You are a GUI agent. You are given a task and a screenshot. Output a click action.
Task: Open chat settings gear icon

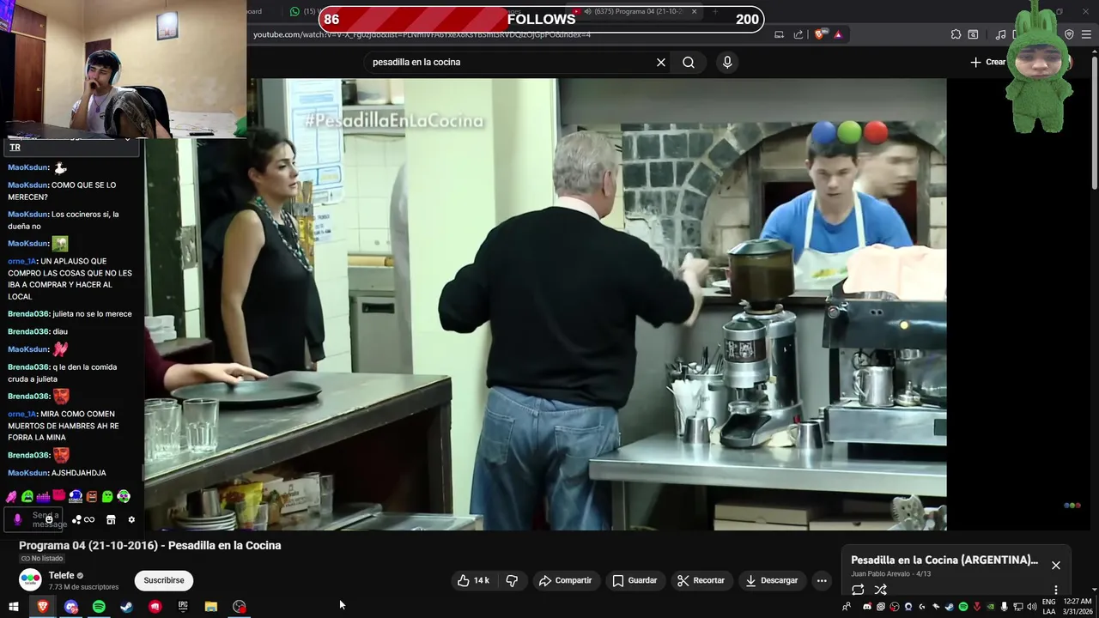coord(131,519)
